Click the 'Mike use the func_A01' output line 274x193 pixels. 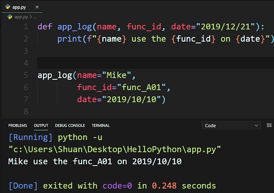(95, 161)
